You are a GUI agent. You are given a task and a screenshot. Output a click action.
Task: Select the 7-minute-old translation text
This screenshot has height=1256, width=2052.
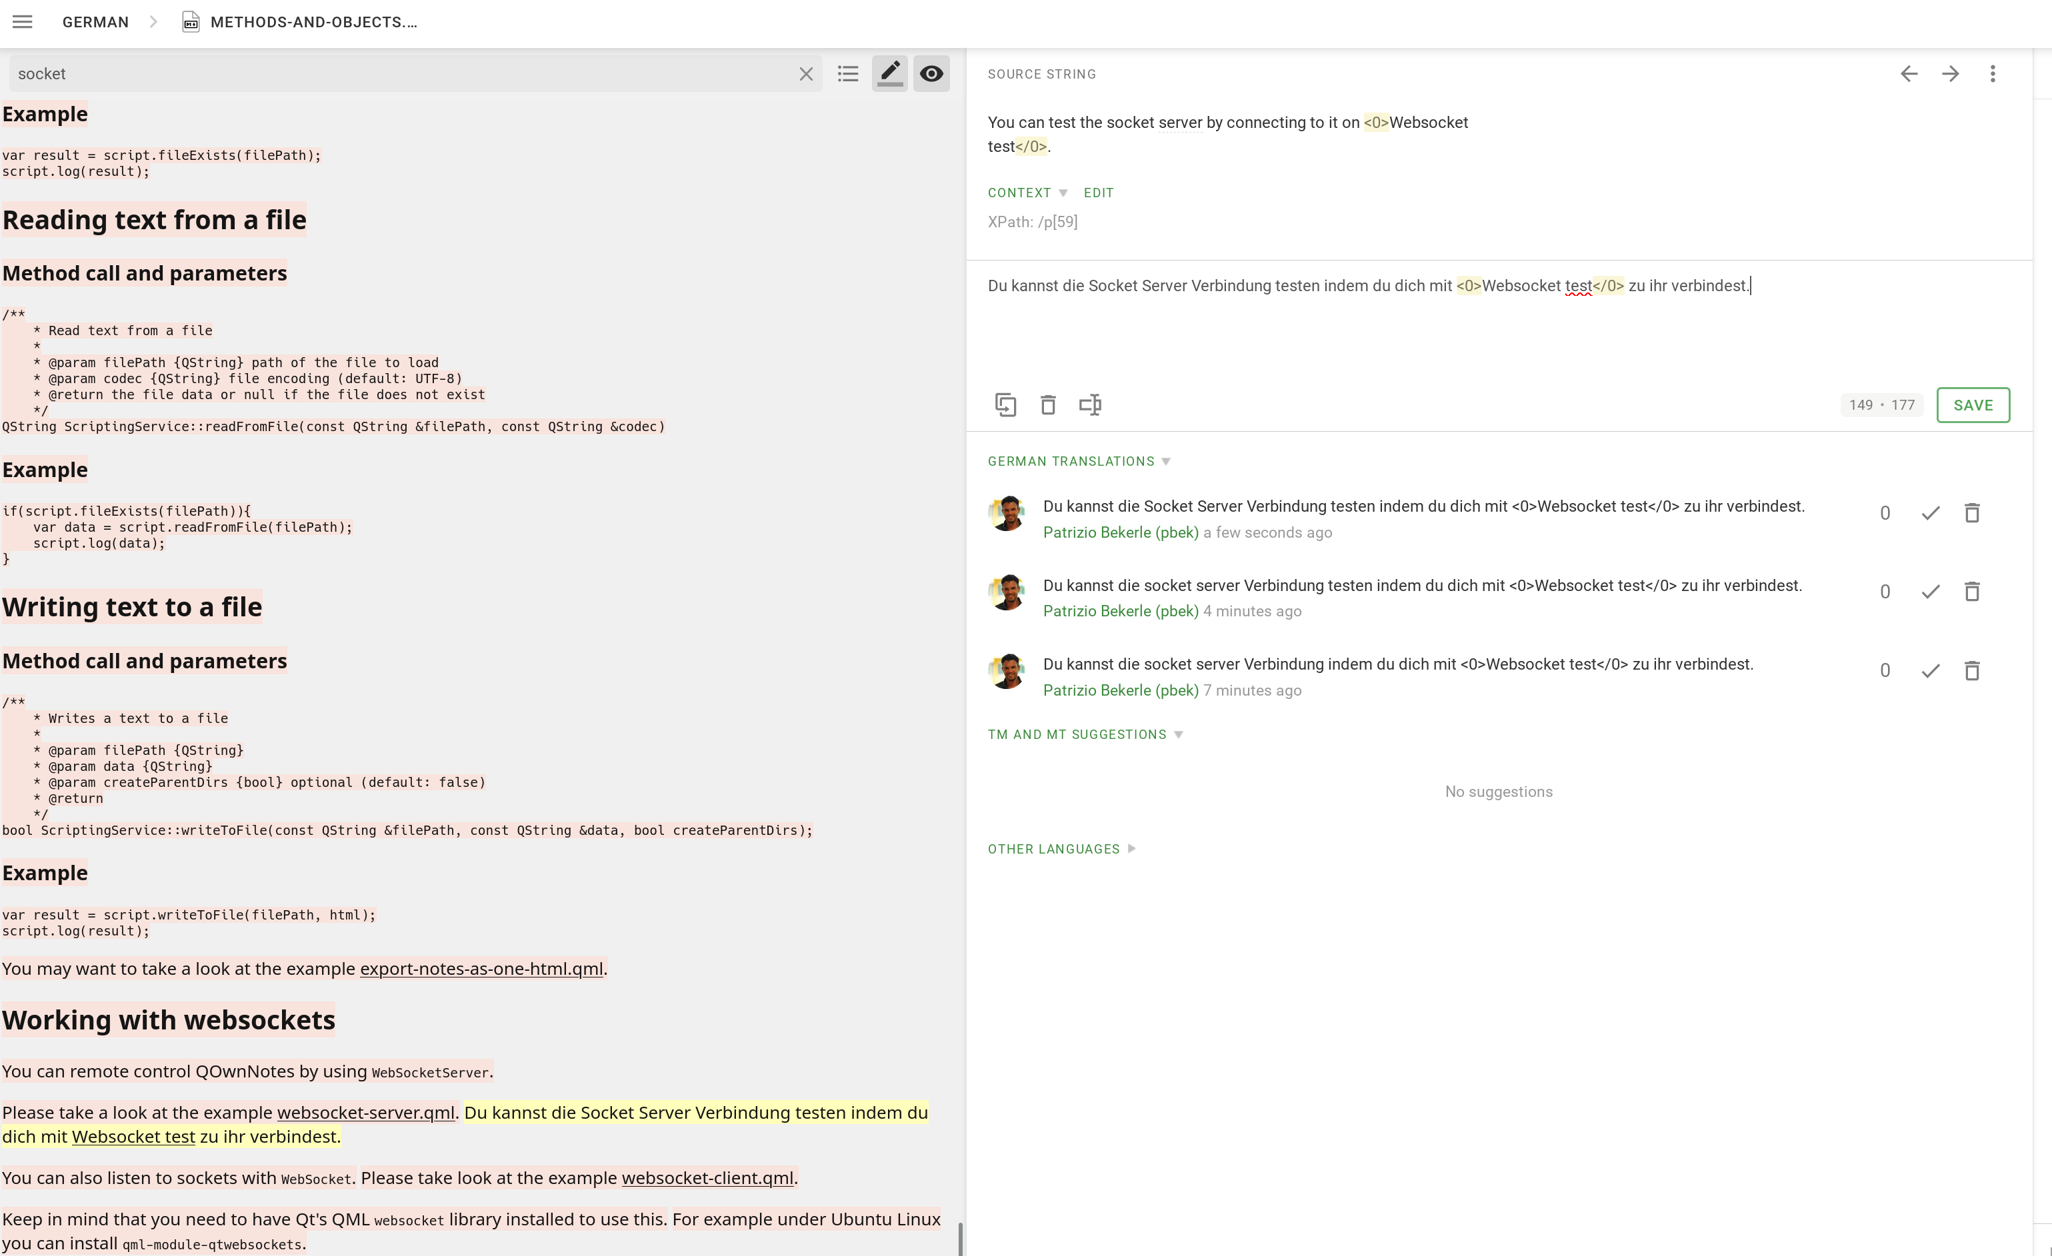click(x=1398, y=664)
